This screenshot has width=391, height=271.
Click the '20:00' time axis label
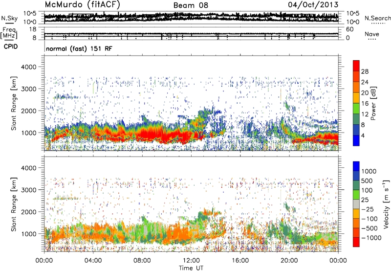[x=289, y=261]
